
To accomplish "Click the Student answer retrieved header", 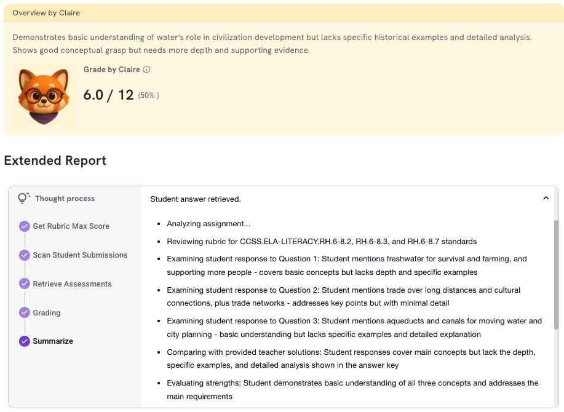I will [x=196, y=199].
